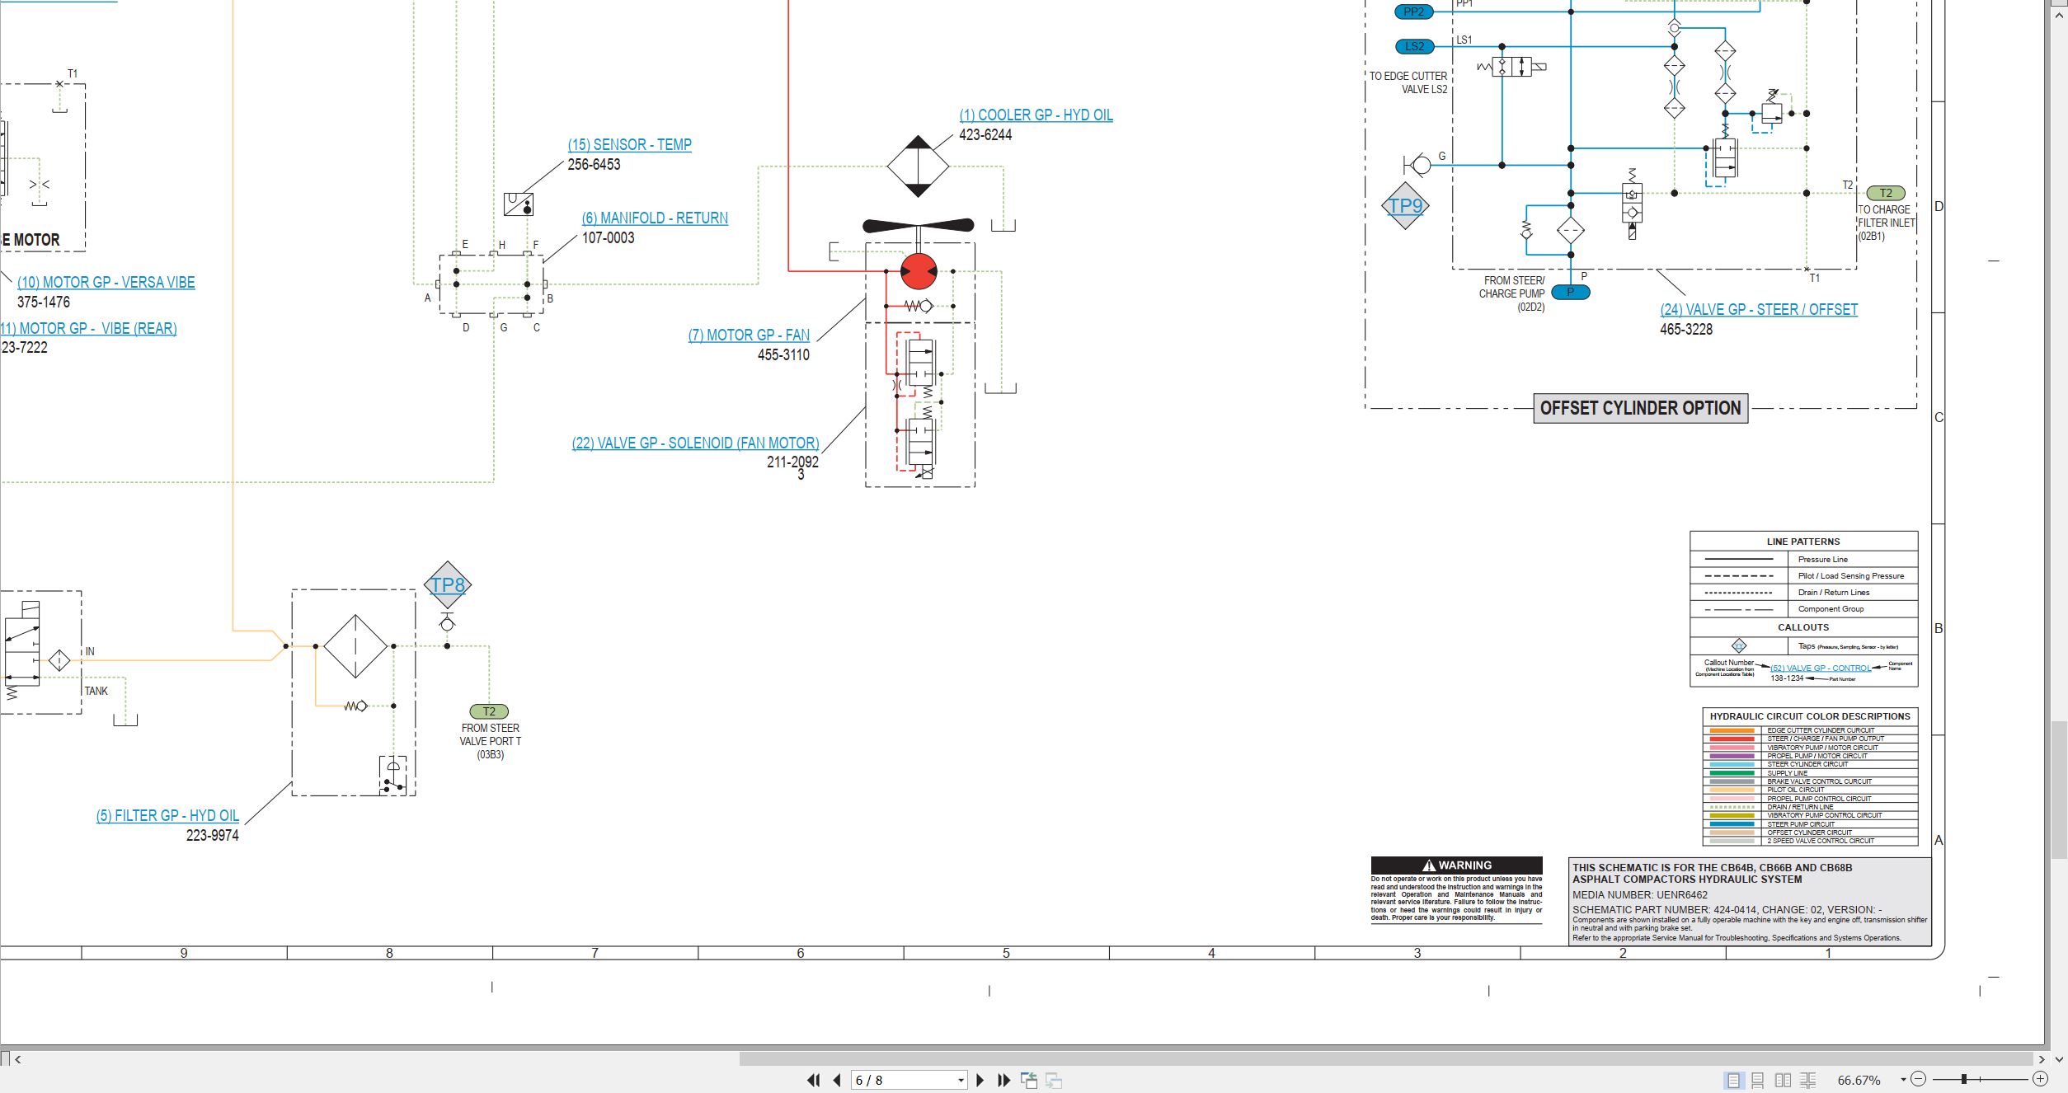Open the (11) MOTOR GP - VIBE (REAR) link
Viewport: 2068px width, 1093px height.
click(88, 329)
